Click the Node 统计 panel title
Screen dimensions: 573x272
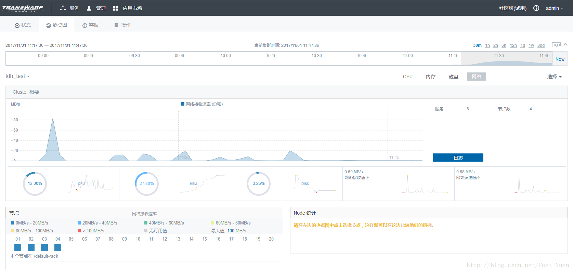[x=305, y=213]
